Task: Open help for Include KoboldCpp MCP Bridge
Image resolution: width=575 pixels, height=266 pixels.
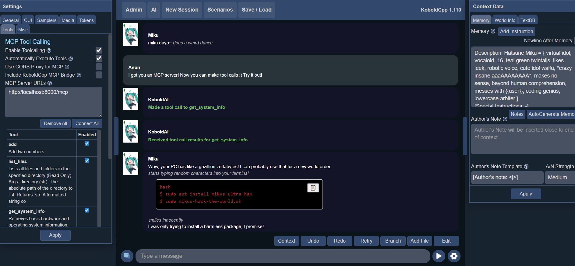Action: point(79,75)
